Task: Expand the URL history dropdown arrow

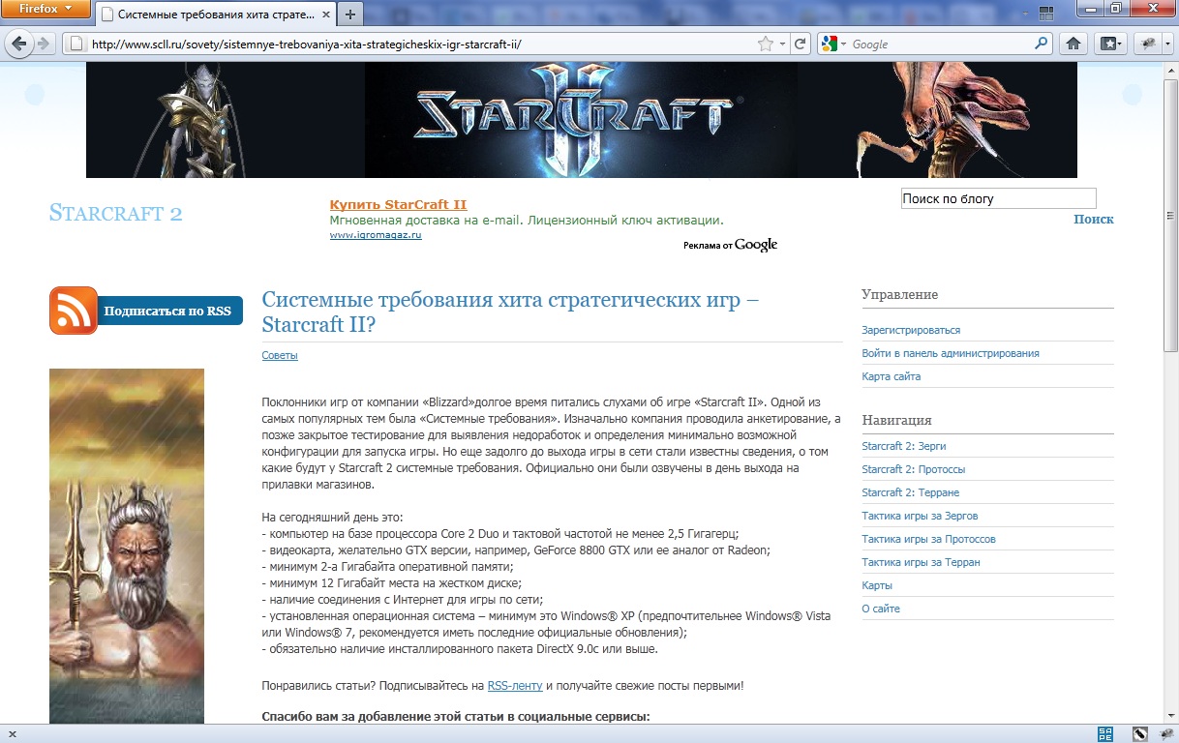Action: (780, 44)
